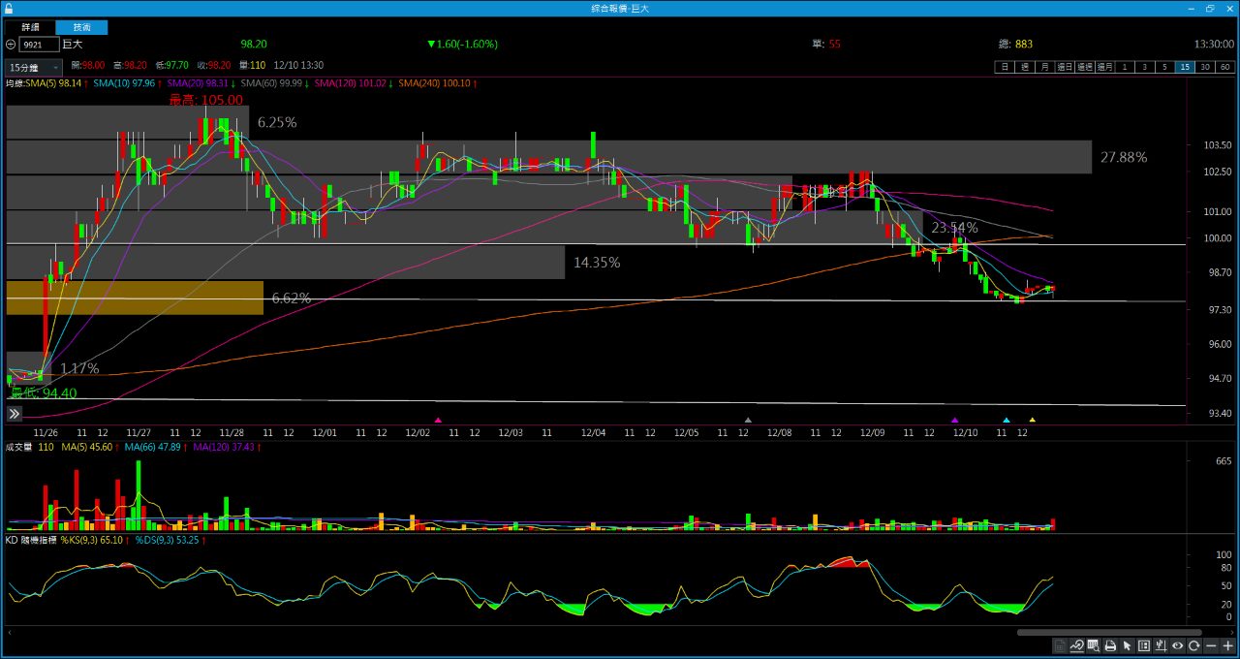1240x659 pixels.
Task: Toggle the panel layout icon
Action: [x=1144, y=645]
